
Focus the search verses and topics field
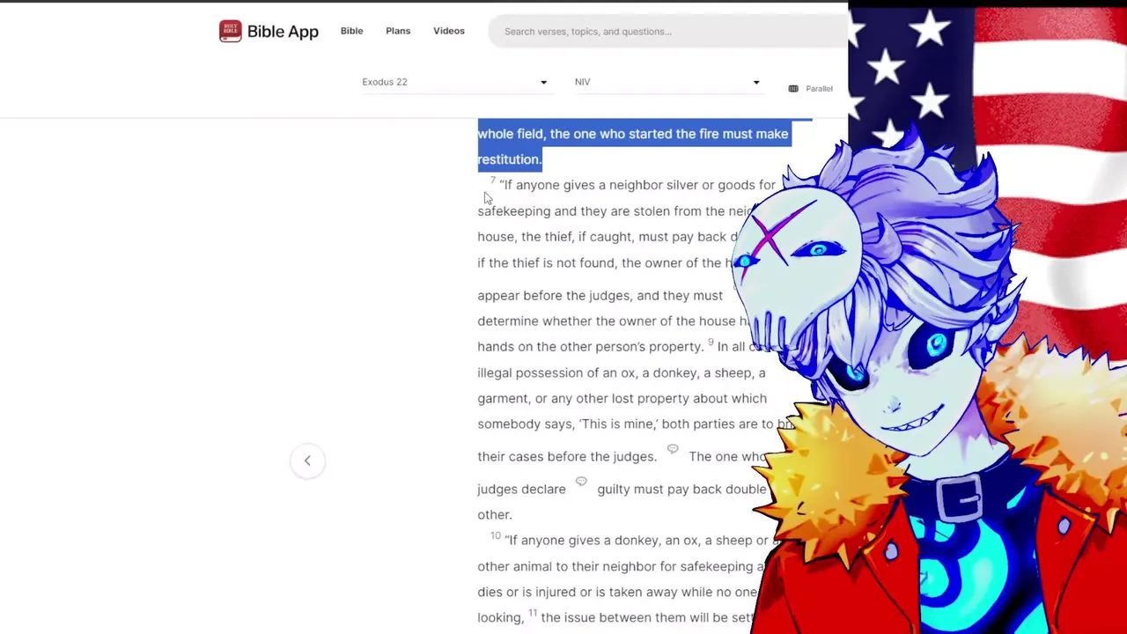(x=669, y=32)
